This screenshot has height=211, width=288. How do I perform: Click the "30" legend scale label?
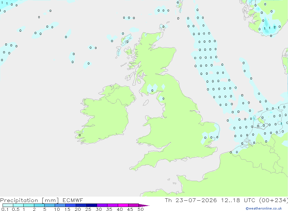pos(99,209)
